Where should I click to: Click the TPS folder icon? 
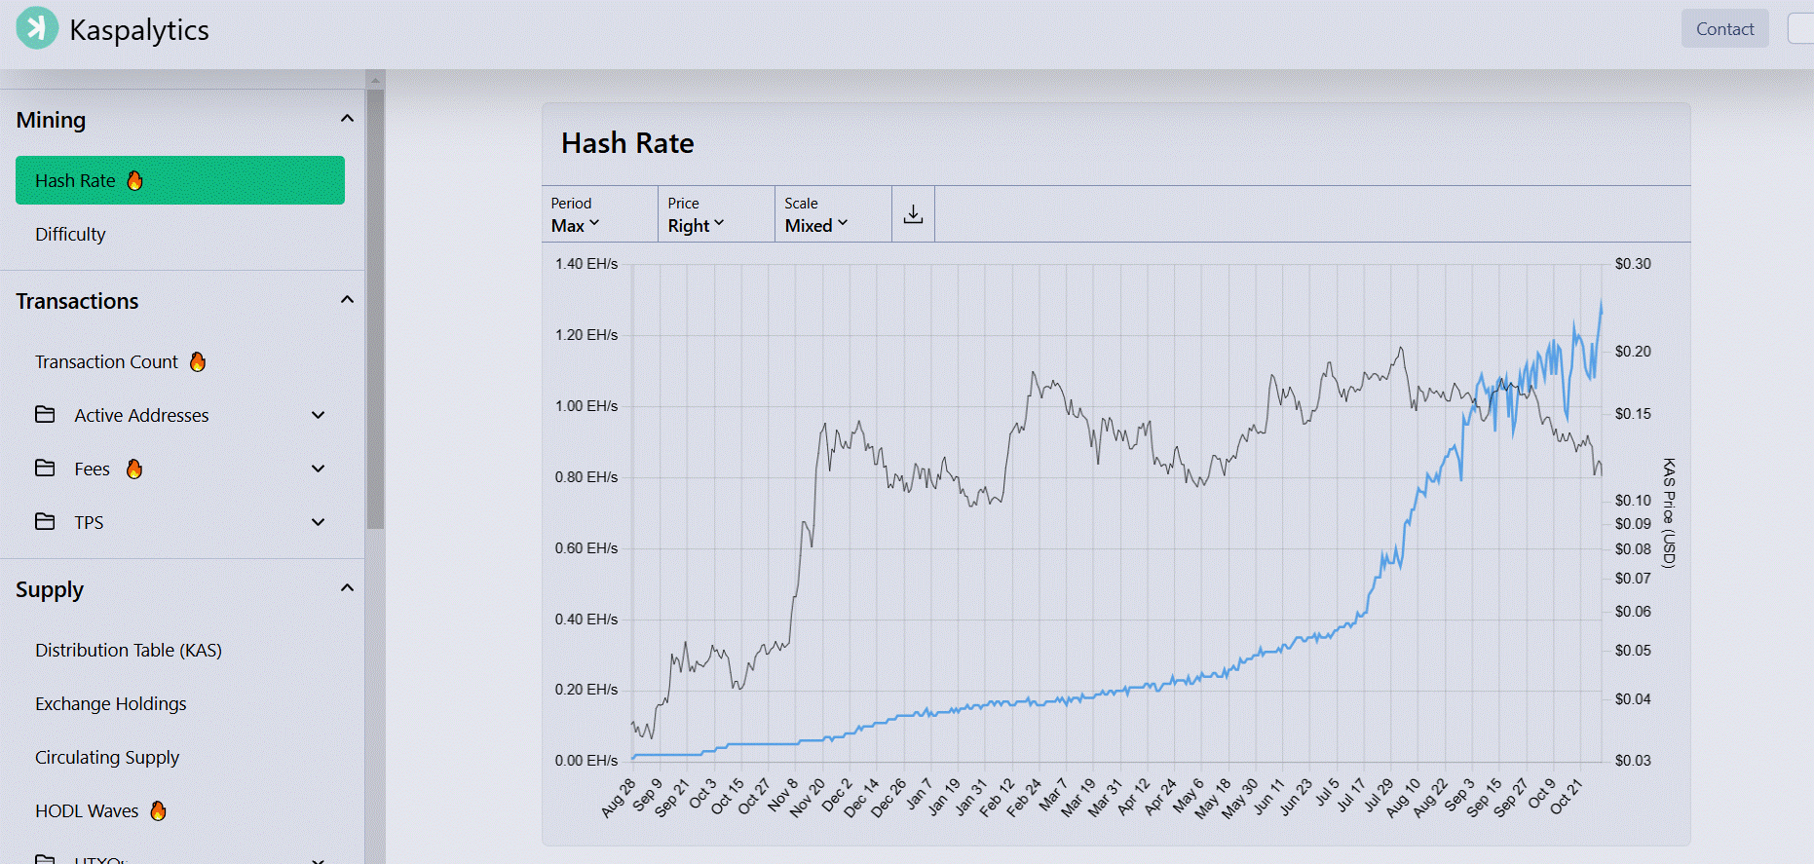45,522
